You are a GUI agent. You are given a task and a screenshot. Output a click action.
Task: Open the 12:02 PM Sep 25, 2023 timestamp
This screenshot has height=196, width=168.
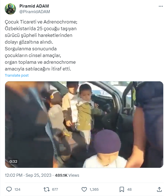pos(28,175)
